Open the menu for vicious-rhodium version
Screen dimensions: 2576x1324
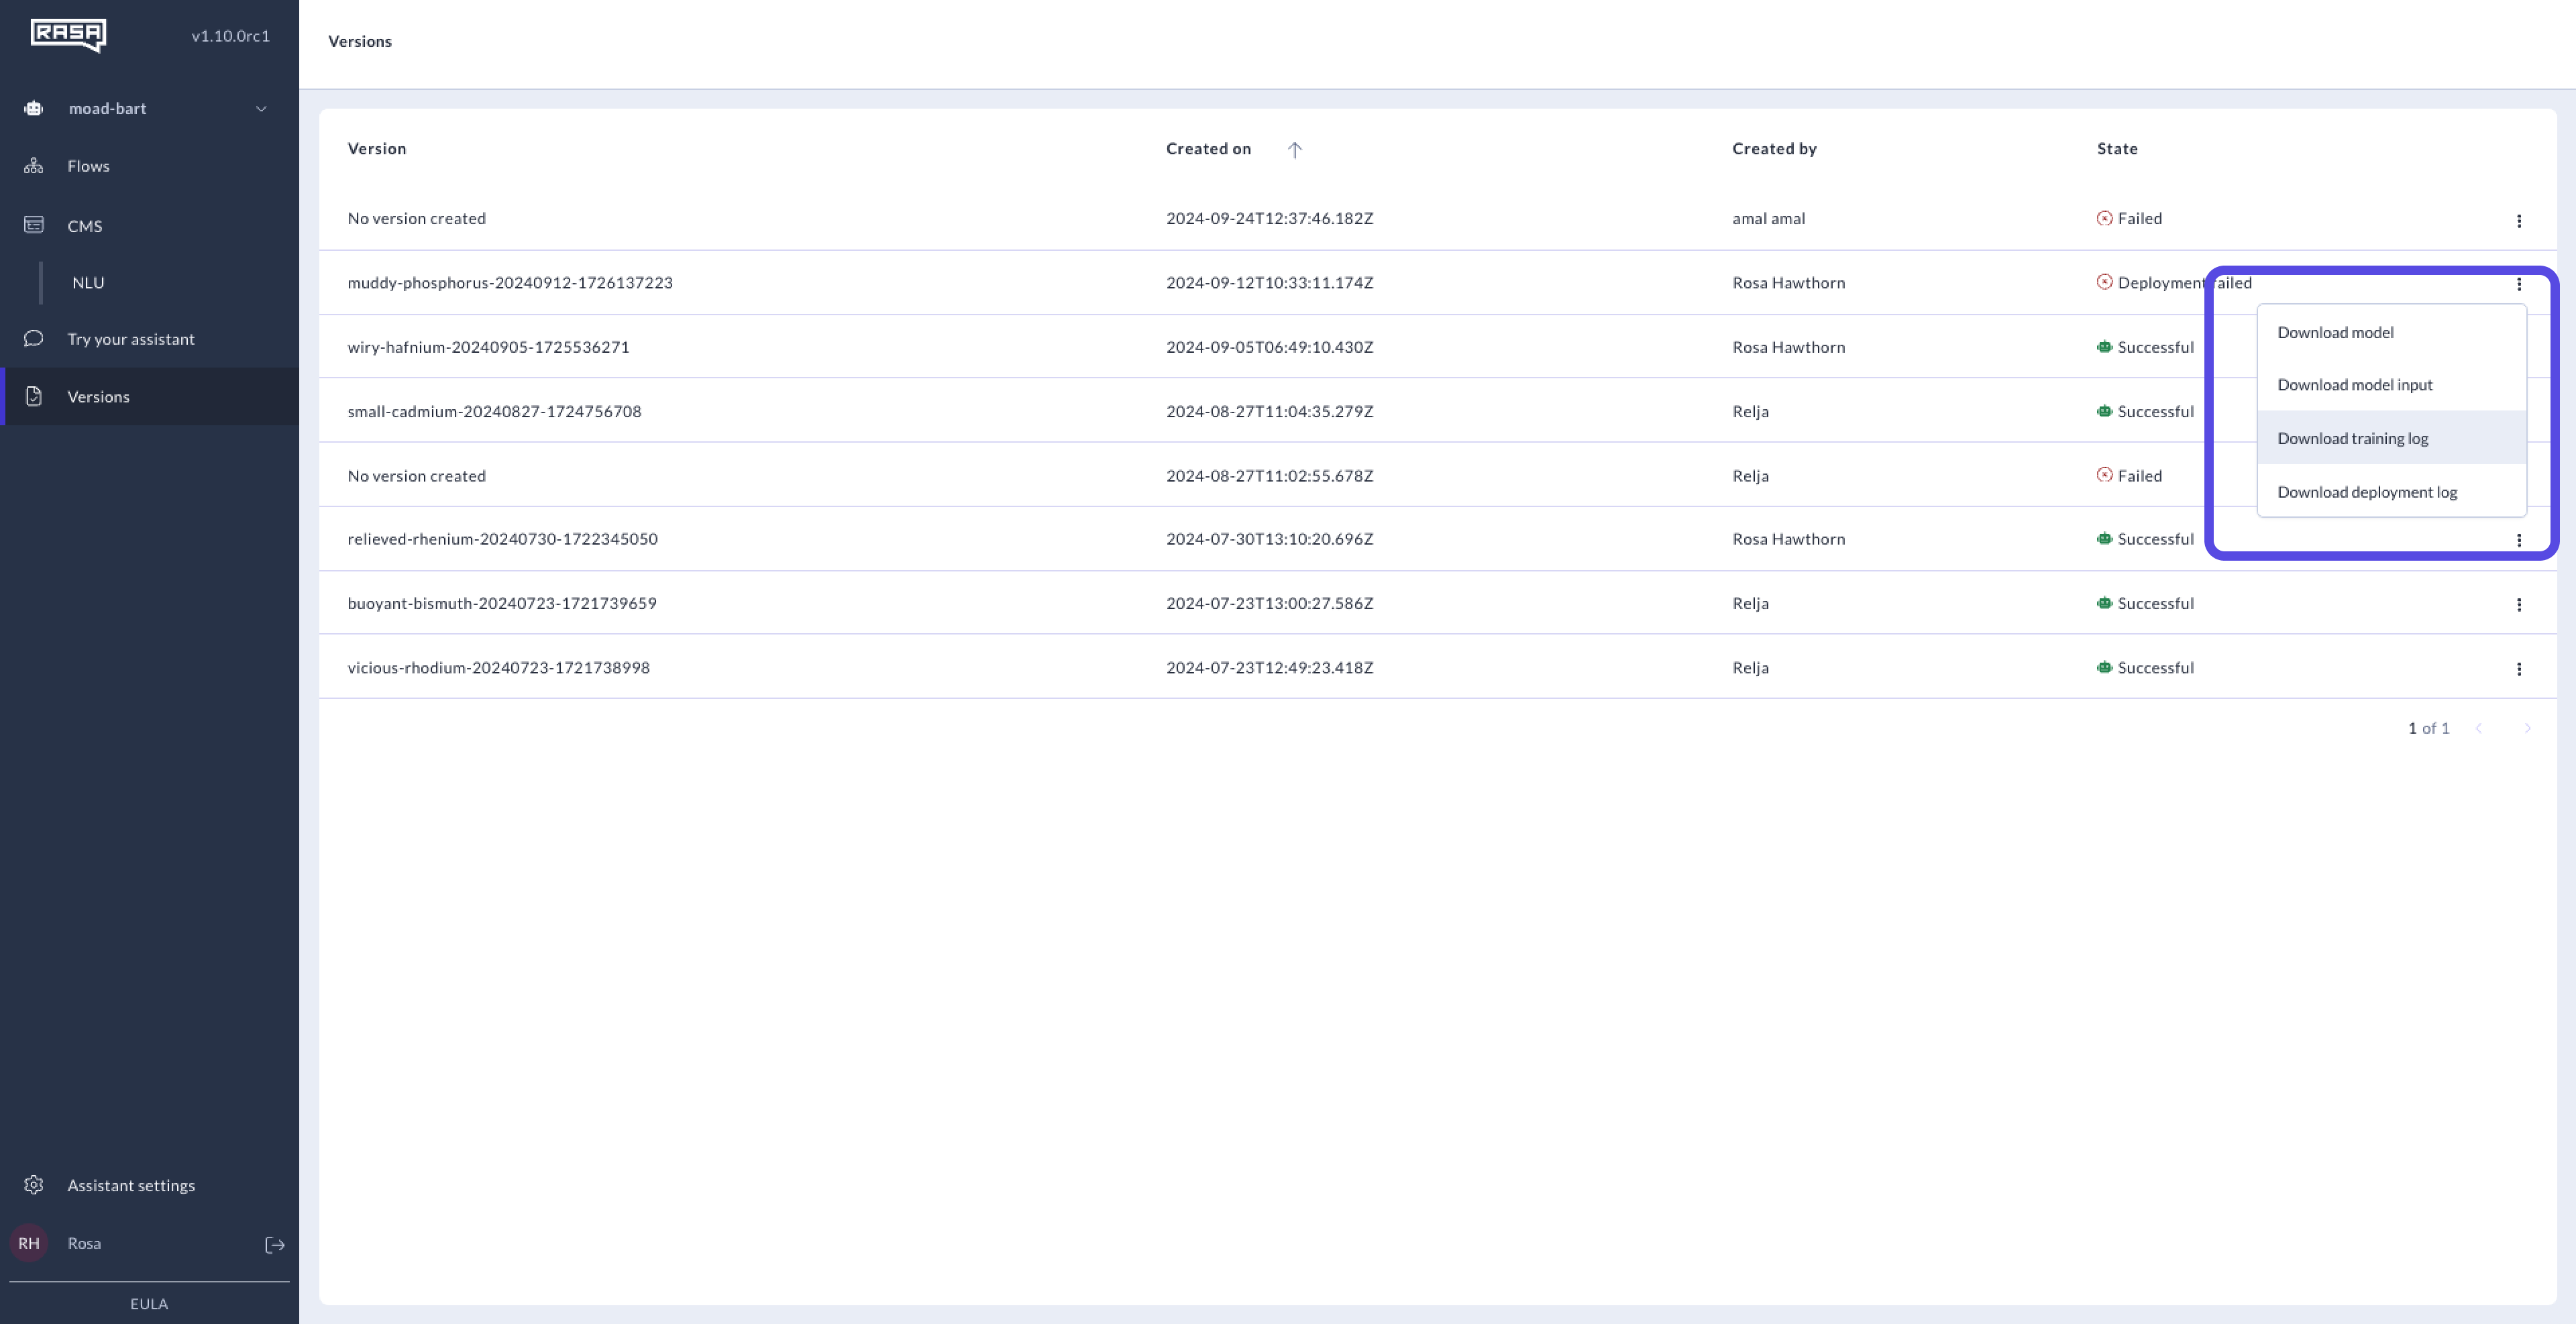pyautogui.click(x=2518, y=669)
